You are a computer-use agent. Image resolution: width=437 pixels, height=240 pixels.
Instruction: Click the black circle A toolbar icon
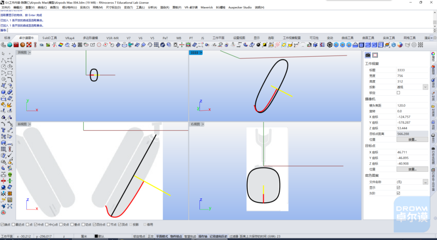pos(258,45)
